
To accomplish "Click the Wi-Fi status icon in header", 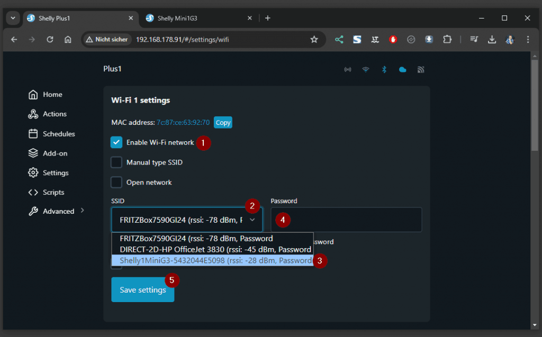I will coord(366,69).
